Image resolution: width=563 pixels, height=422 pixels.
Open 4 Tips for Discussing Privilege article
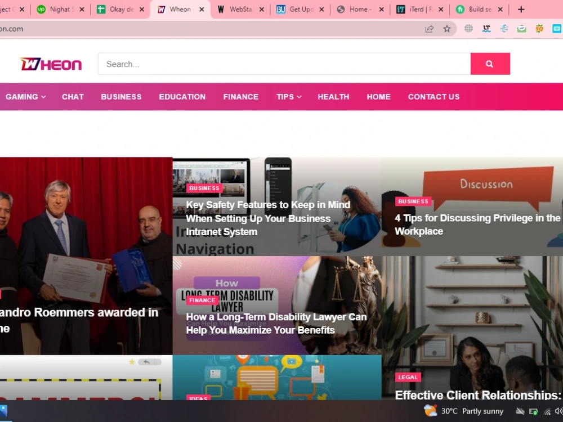477,225
